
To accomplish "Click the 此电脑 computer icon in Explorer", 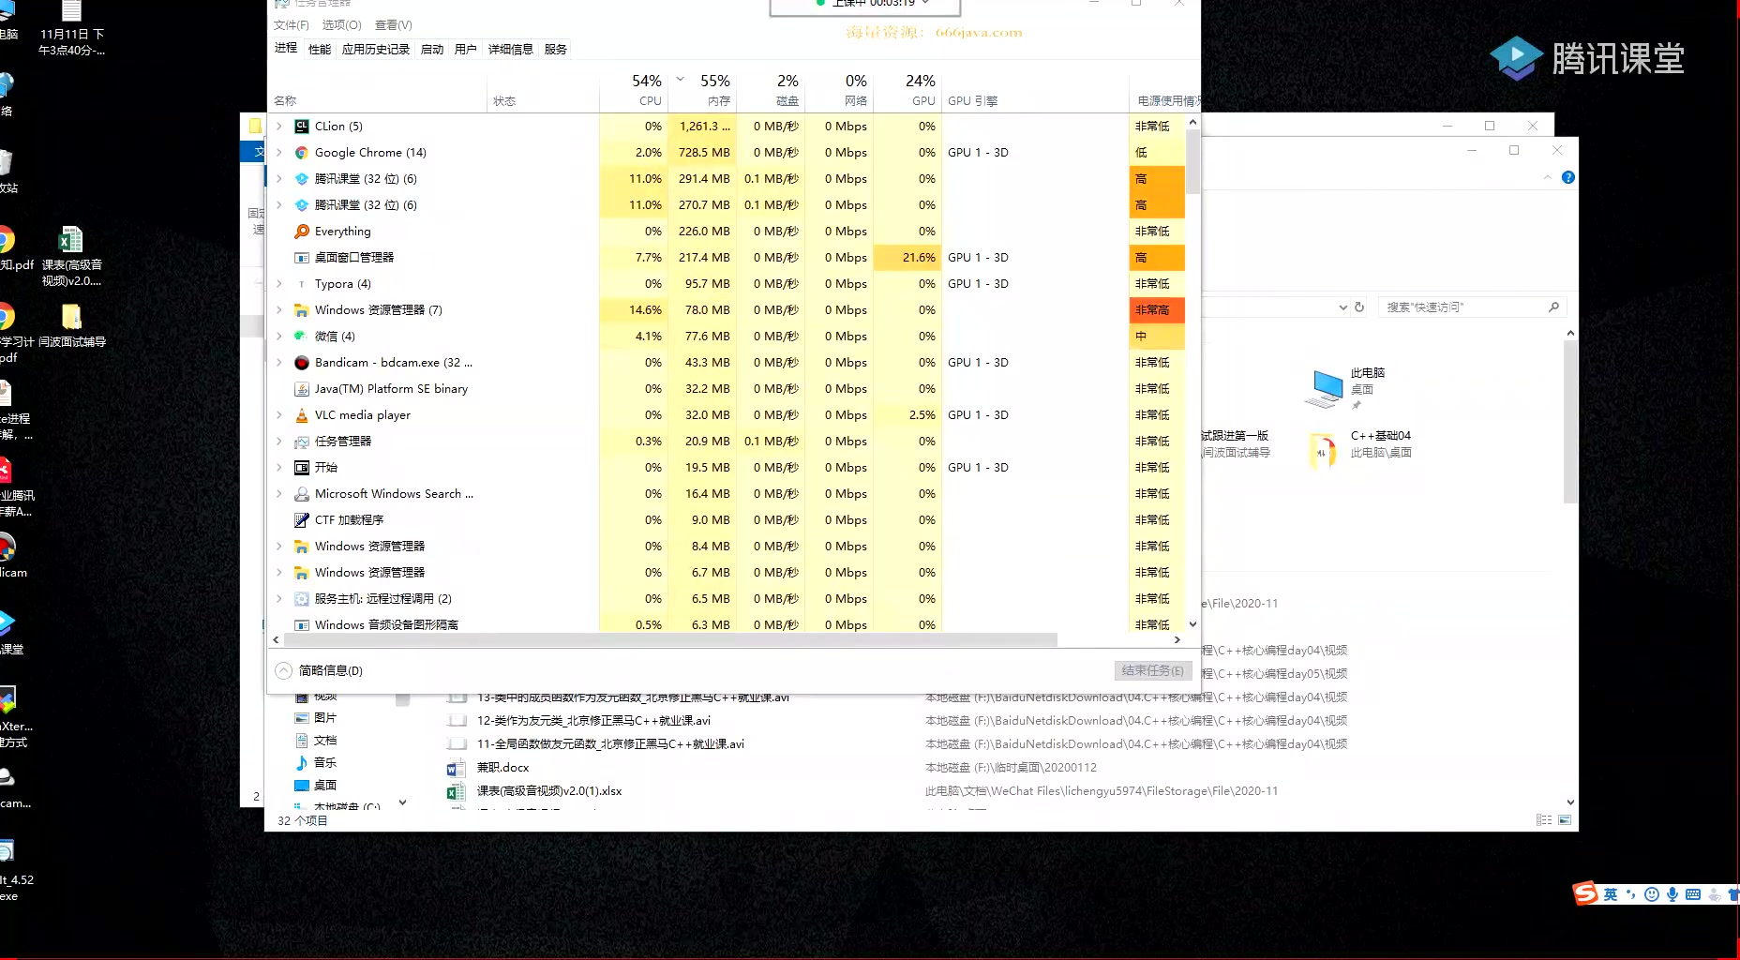I will point(1324,388).
